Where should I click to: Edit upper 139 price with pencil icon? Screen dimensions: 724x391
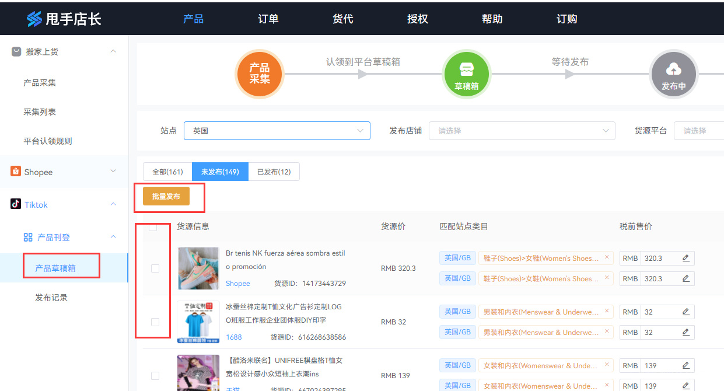(x=685, y=365)
